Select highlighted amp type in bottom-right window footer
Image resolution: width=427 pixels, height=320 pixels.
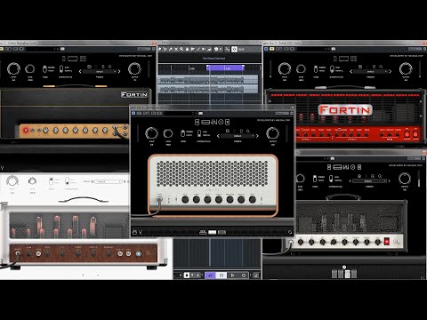click(347, 274)
